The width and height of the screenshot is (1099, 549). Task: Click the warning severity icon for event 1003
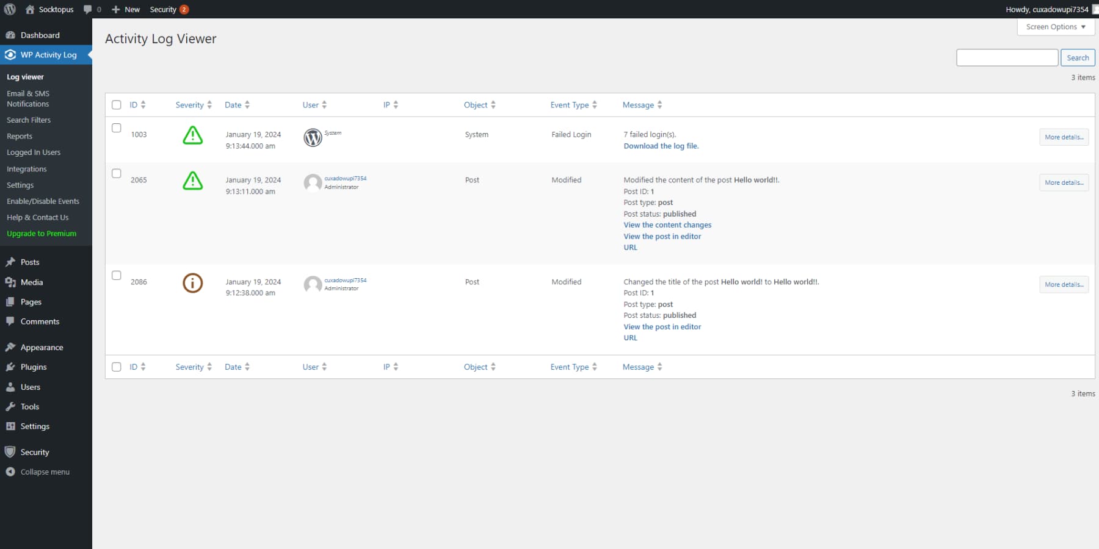192,137
